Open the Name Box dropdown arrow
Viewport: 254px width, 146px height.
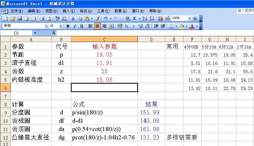click(35, 33)
